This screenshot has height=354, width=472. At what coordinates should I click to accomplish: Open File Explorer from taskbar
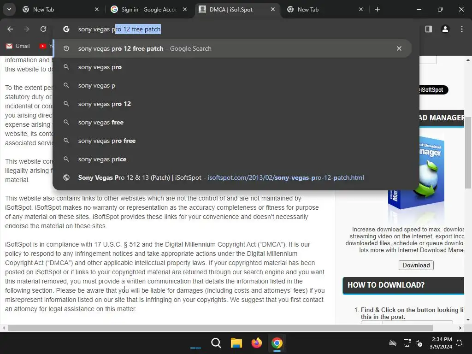236,343
